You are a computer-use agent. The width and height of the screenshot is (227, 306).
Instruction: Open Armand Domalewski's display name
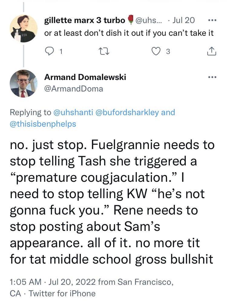pyautogui.click(x=85, y=77)
